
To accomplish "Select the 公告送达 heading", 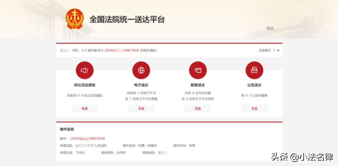I will click(x=254, y=85).
